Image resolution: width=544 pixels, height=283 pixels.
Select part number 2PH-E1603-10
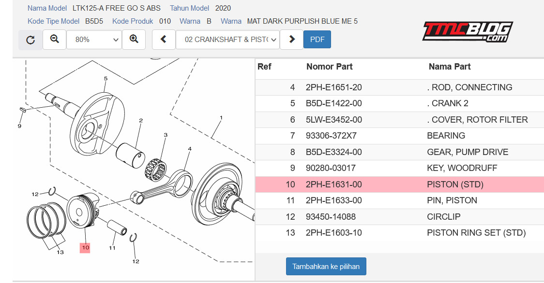[x=333, y=233]
